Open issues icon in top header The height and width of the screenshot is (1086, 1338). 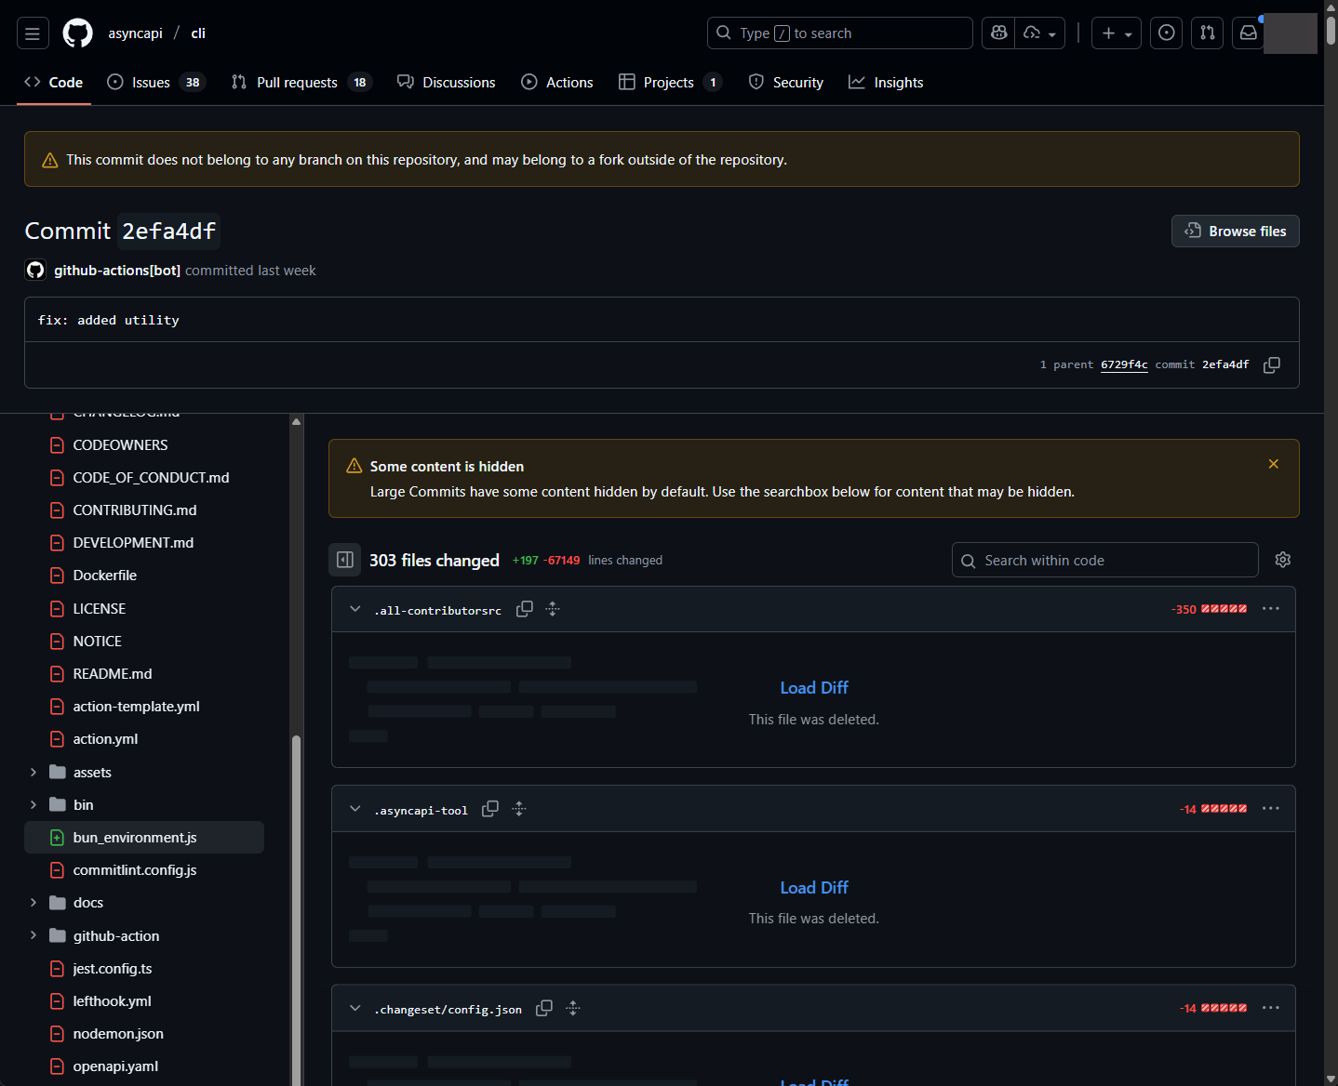pyautogui.click(x=1167, y=33)
